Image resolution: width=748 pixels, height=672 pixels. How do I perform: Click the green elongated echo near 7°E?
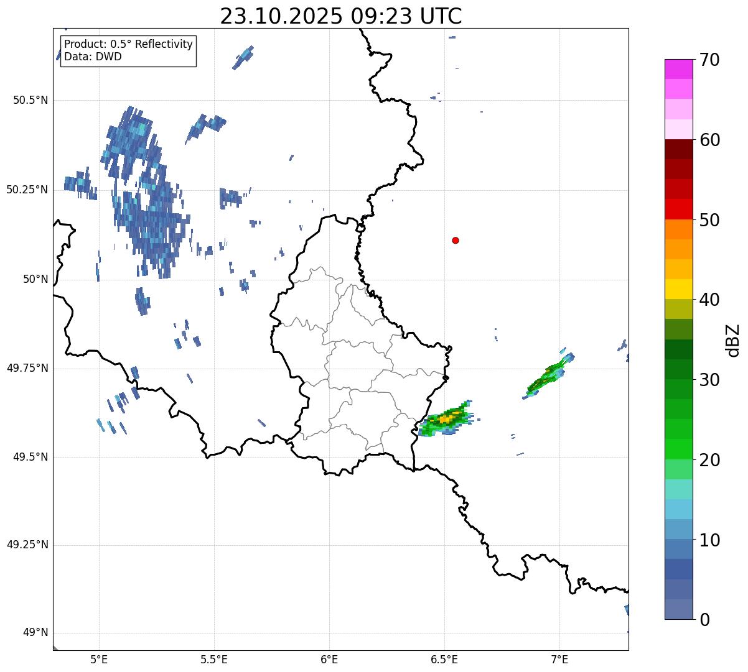click(548, 375)
